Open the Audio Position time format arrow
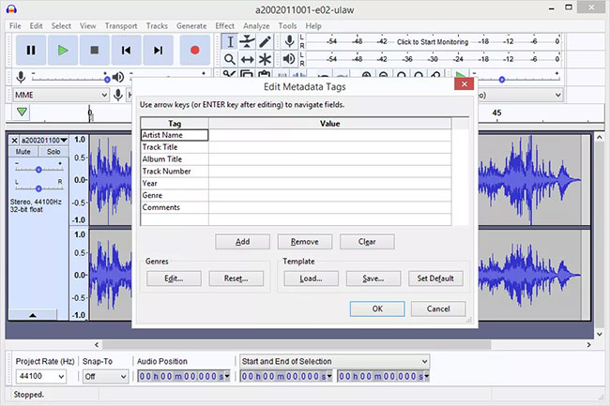Image resolution: width=610 pixels, height=406 pixels. pos(227,376)
